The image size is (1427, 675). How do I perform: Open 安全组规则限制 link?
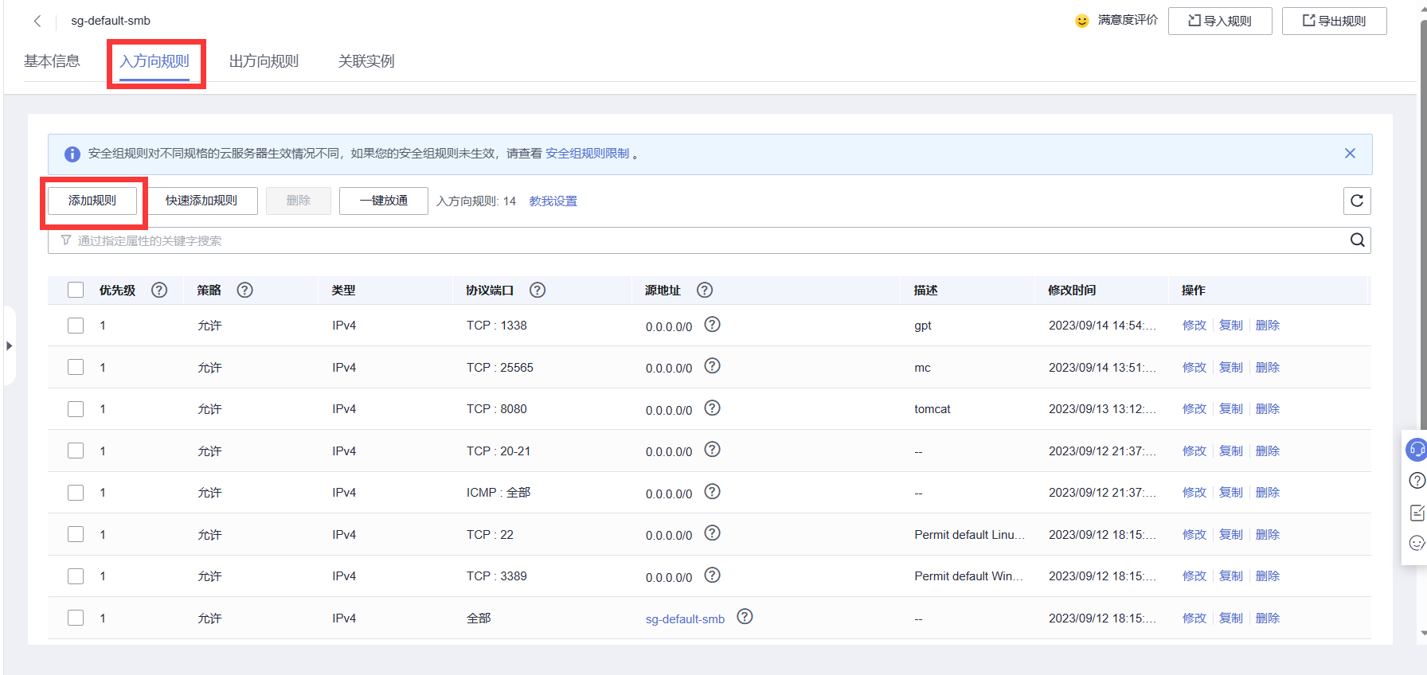click(587, 154)
